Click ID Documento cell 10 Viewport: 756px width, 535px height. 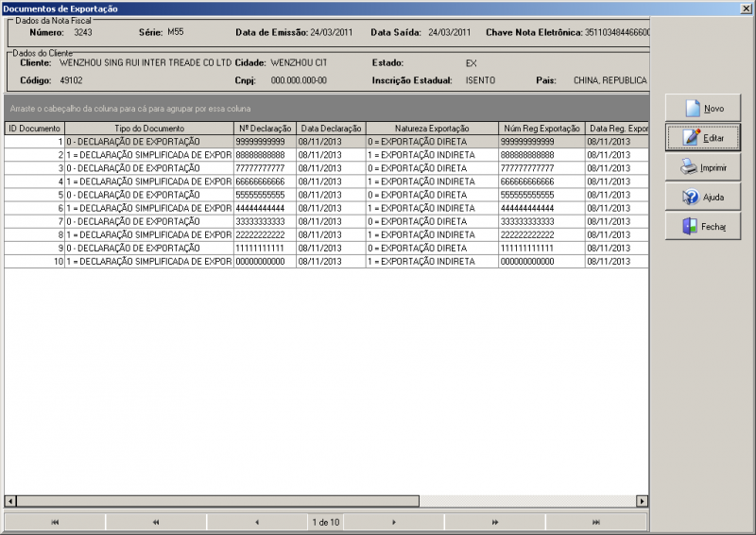(x=34, y=261)
